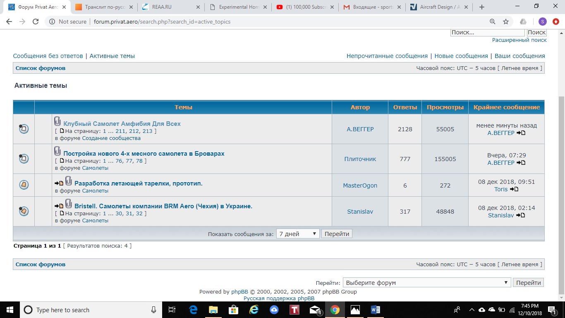Open Mail app from taskbar
The width and height of the screenshot is (565, 318).
click(x=315, y=310)
